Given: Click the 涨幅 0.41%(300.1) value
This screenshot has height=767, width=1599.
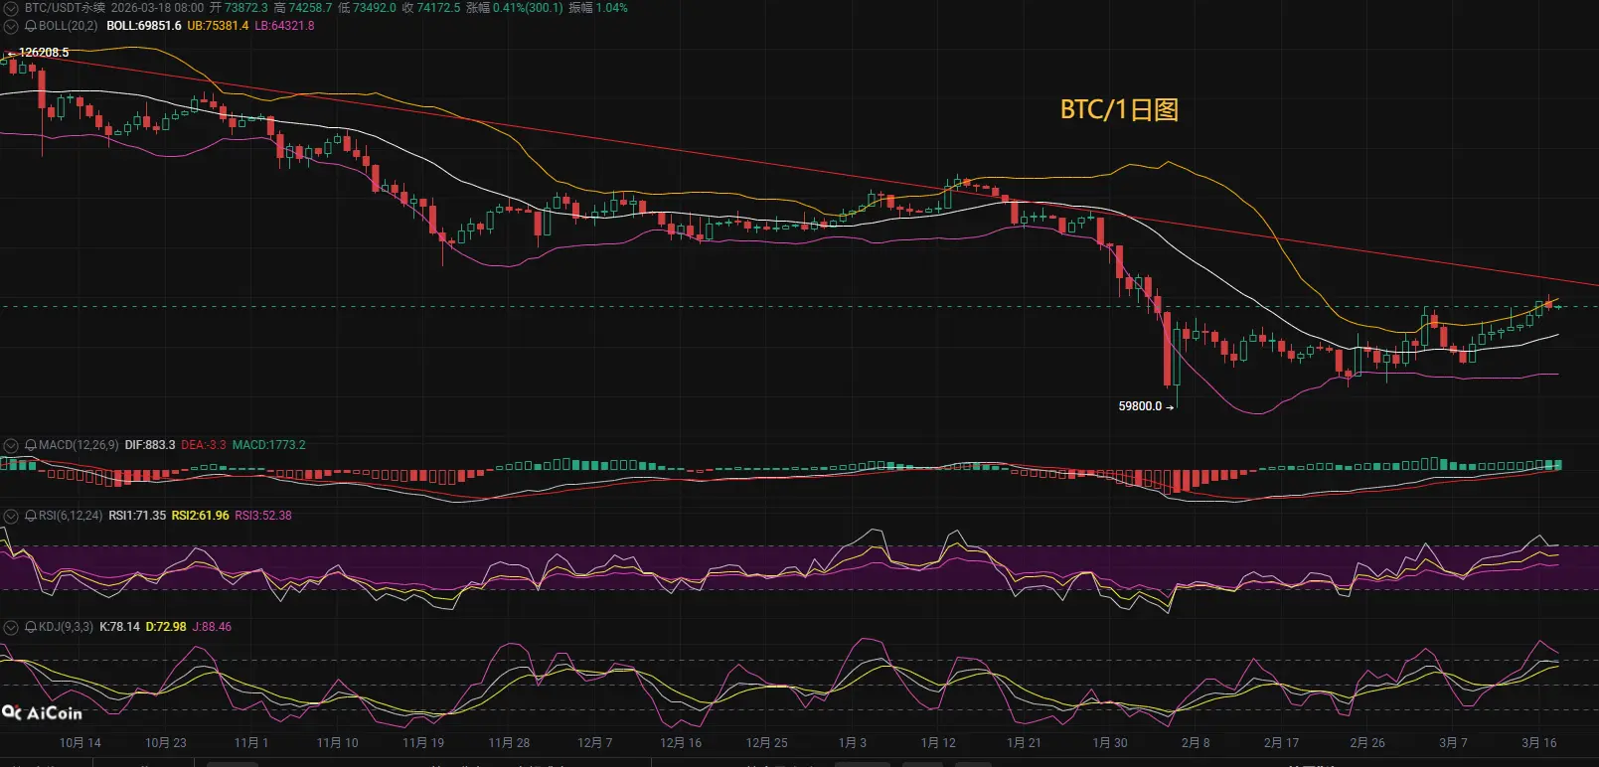Looking at the screenshot, I should click(514, 7).
